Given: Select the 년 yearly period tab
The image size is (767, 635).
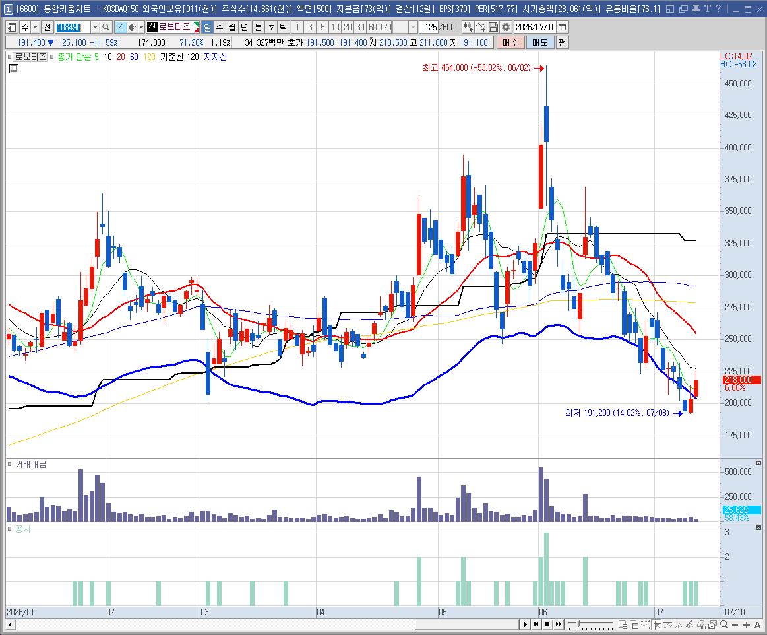Looking at the screenshot, I should (x=245, y=28).
